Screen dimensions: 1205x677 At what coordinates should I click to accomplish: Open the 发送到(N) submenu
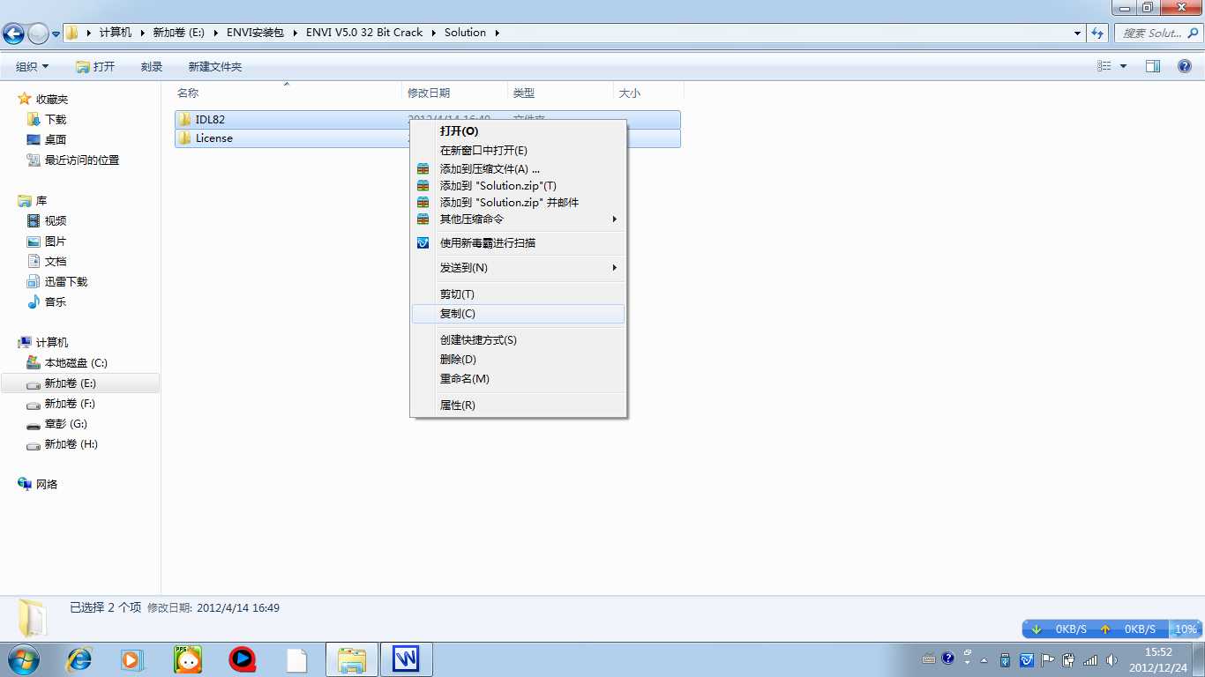519,268
